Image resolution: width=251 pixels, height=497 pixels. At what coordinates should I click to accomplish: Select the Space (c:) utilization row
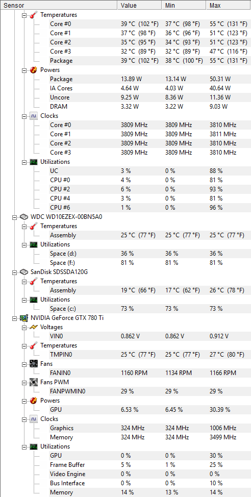[149, 309]
